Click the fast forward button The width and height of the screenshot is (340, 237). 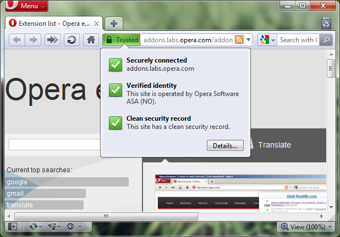[x=52, y=40]
